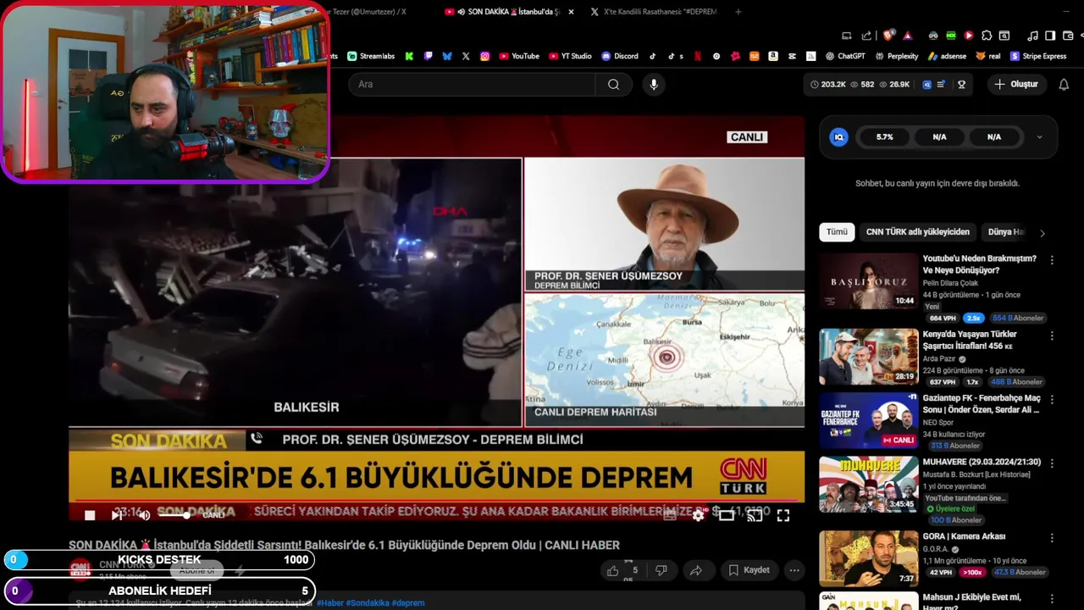The image size is (1084, 610).
Task: Adjust the player volume slider
Action: (x=174, y=515)
